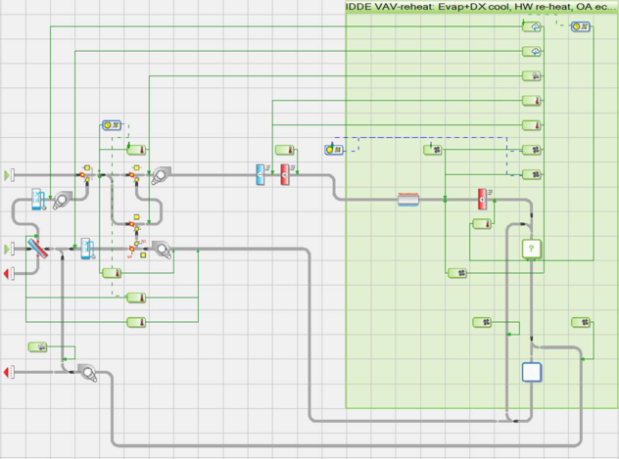Select the horizontal duct component before the reheat coil
Viewport: 619px width, 459px height.
pyautogui.click(x=408, y=199)
